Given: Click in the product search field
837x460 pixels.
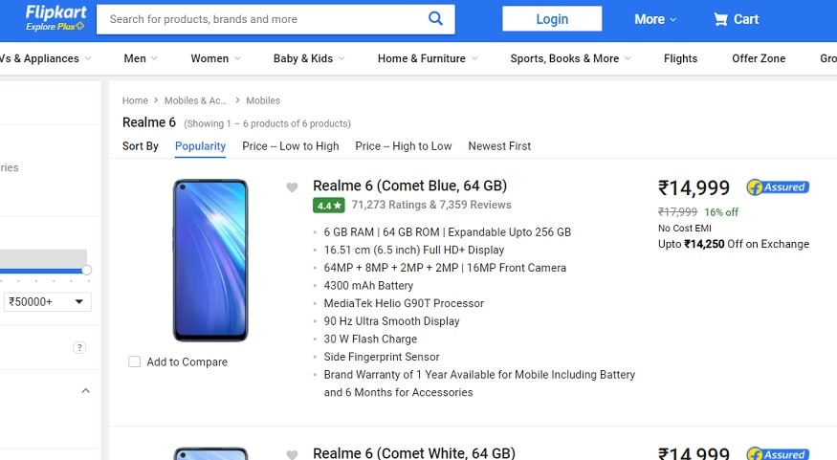Looking at the screenshot, I should [261, 19].
